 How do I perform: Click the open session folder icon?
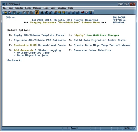pos(6,12)
